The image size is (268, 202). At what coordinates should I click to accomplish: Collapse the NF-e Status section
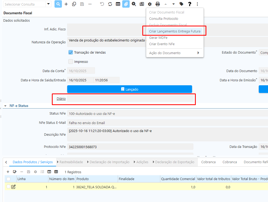pyautogui.click(x=5, y=106)
